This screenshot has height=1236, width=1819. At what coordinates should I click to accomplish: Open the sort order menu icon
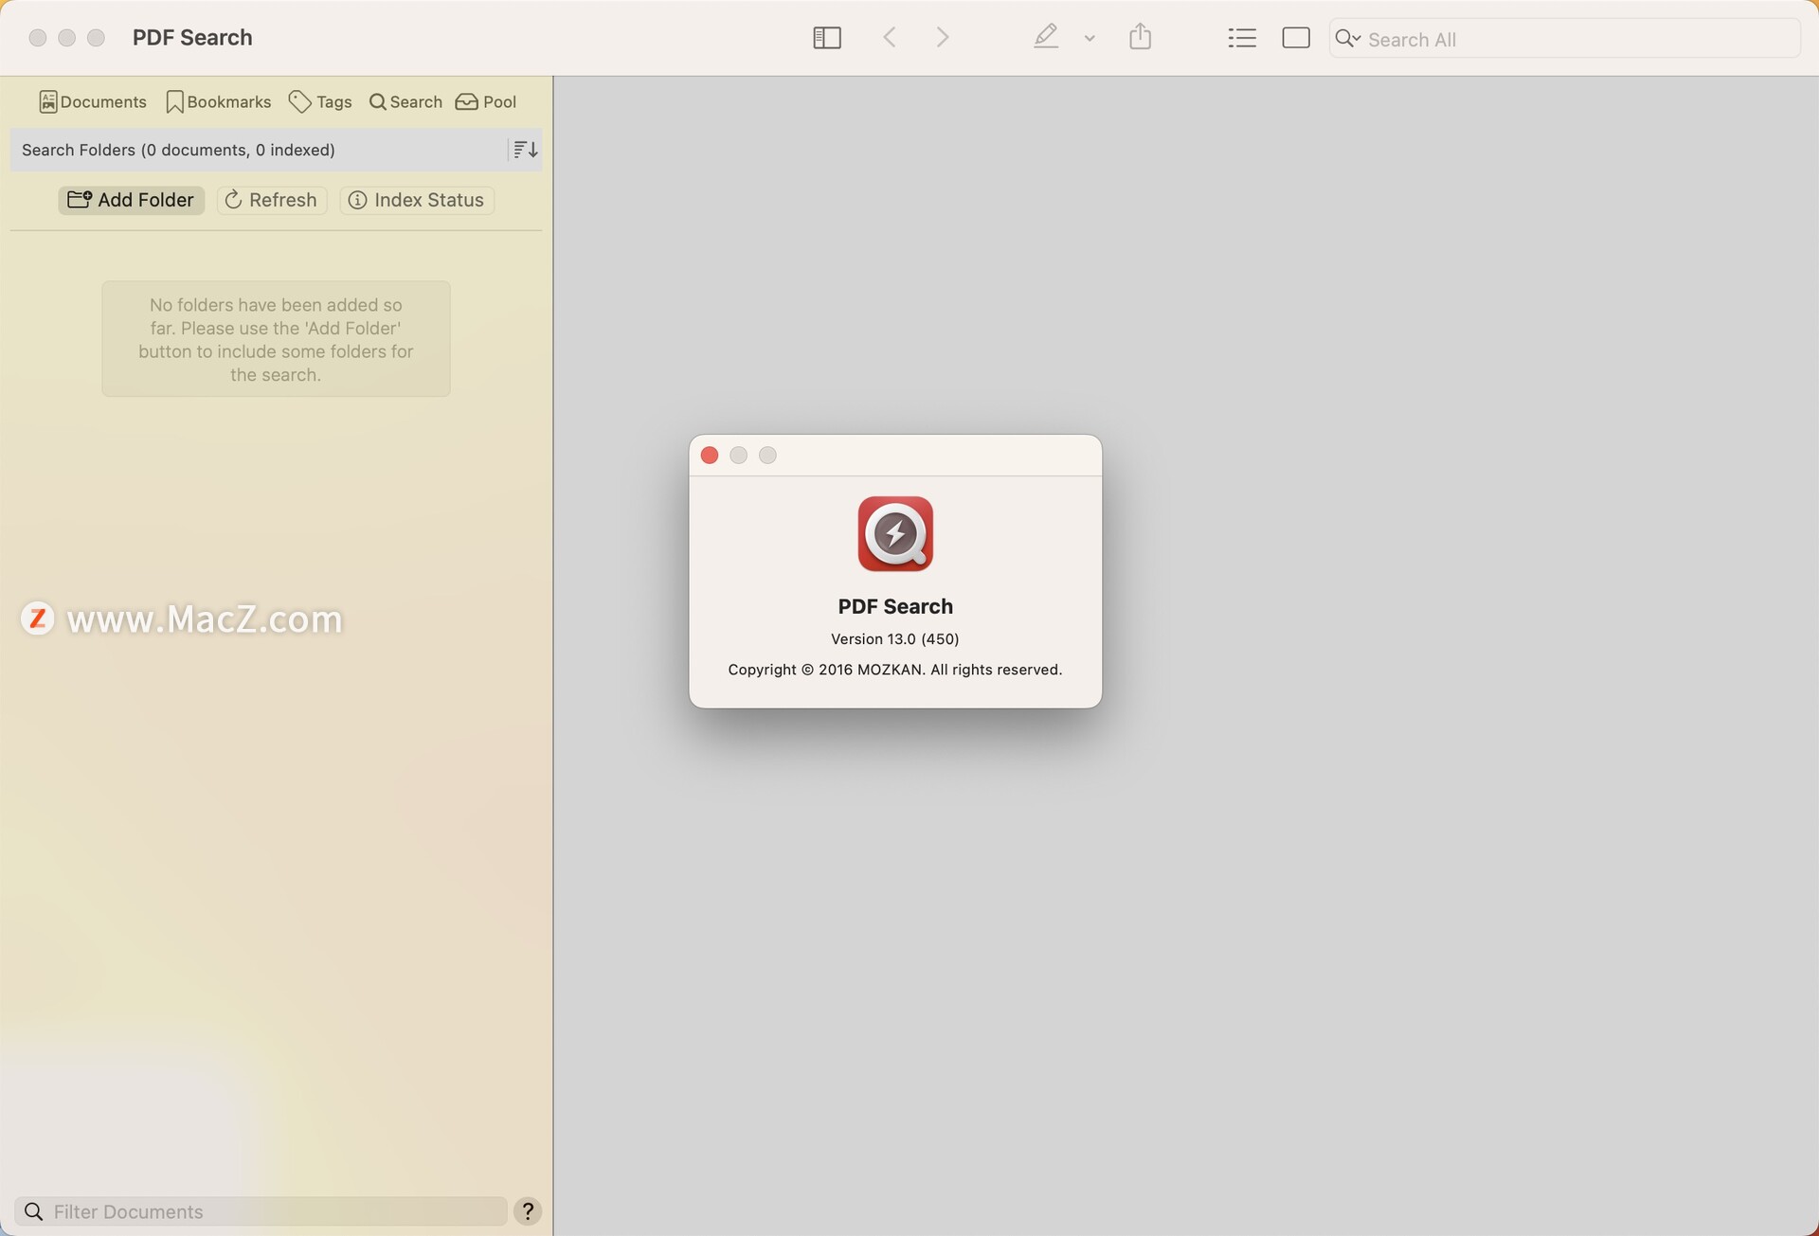pos(525,150)
